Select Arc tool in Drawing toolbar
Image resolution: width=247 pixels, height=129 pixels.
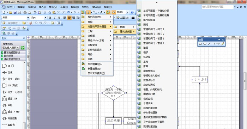point(213,44)
